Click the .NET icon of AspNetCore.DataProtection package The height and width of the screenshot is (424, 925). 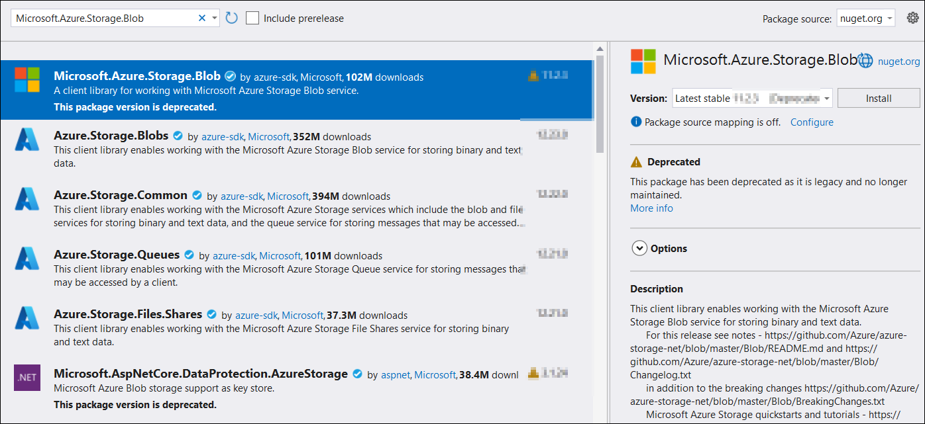(x=27, y=378)
